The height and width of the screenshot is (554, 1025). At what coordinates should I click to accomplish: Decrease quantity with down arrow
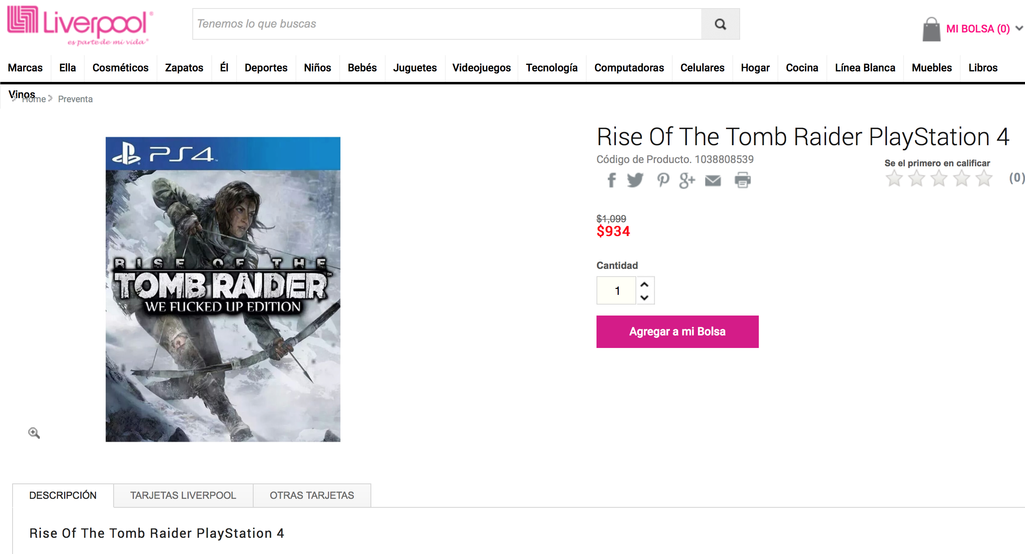(x=644, y=297)
